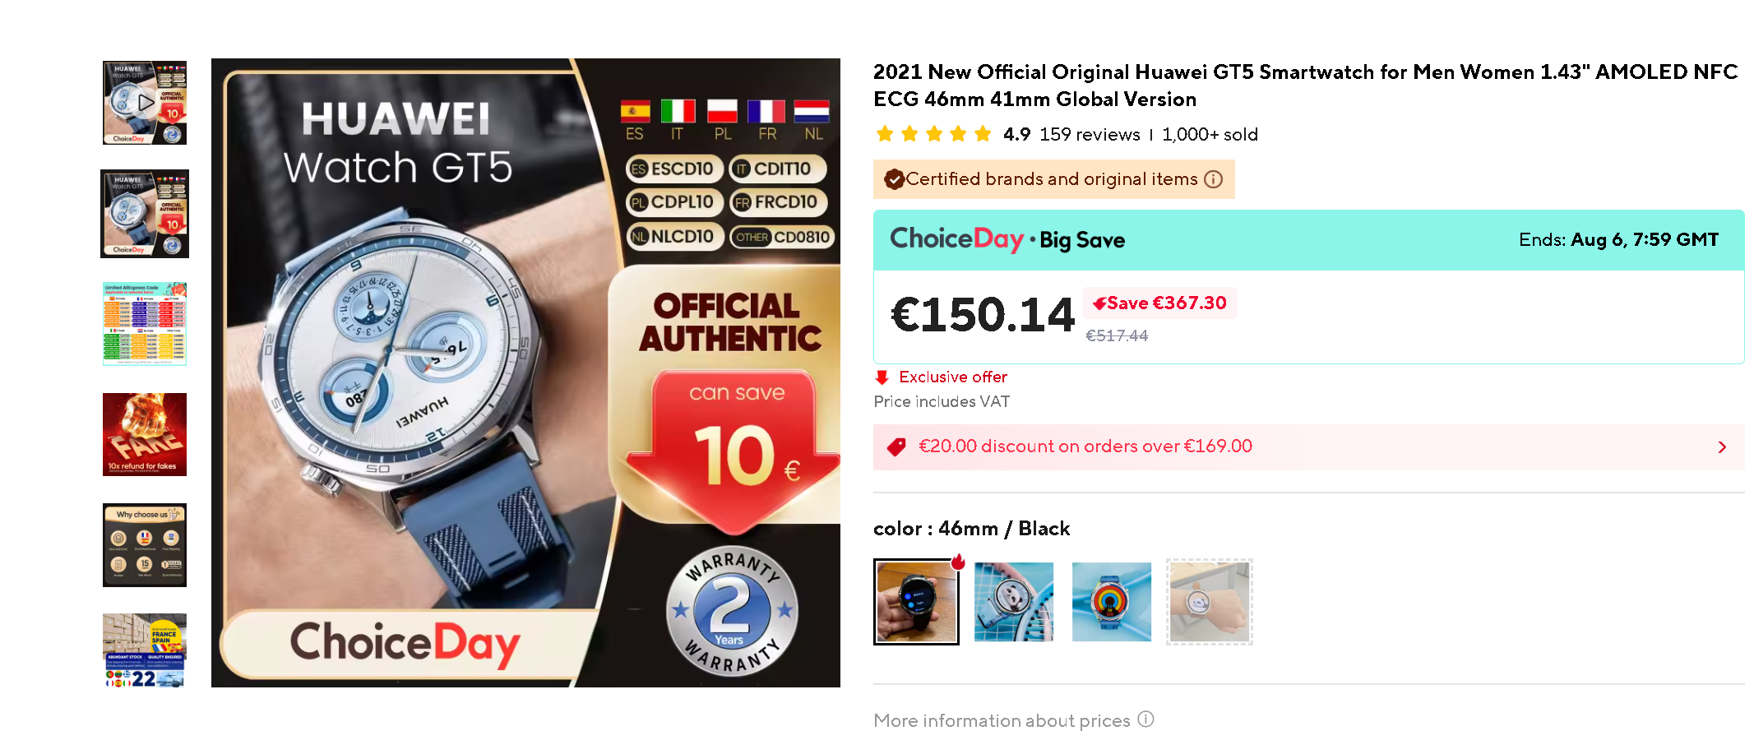1754x731 pixels.
Task: Click the info icon after More information about prices
Action: (1146, 719)
